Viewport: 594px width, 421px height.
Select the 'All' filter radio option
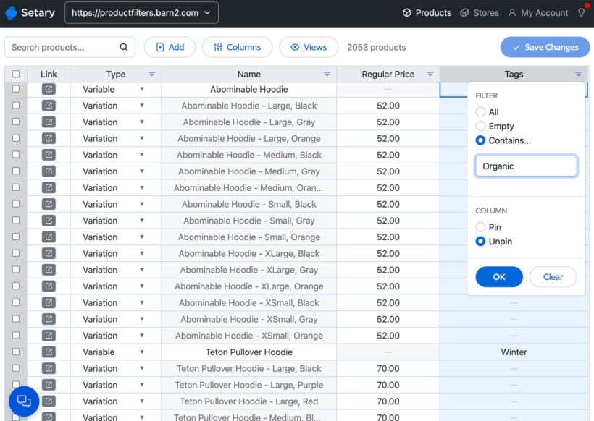[x=480, y=112]
